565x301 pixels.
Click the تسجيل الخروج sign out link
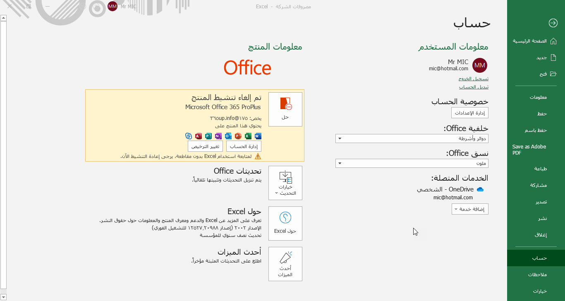click(474, 79)
